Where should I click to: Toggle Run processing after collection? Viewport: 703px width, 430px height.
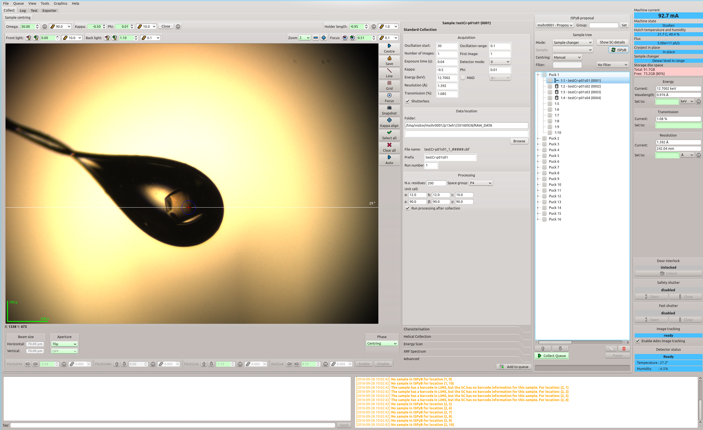(x=407, y=208)
